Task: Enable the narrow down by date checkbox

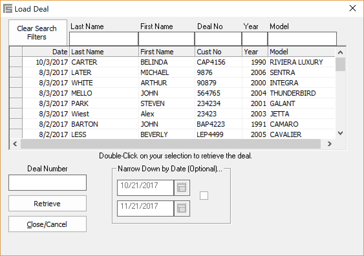Action: click(x=204, y=196)
